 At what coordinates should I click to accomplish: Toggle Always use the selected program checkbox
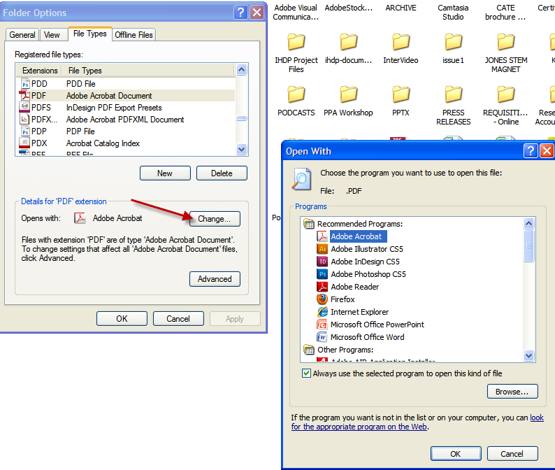pyautogui.click(x=306, y=373)
